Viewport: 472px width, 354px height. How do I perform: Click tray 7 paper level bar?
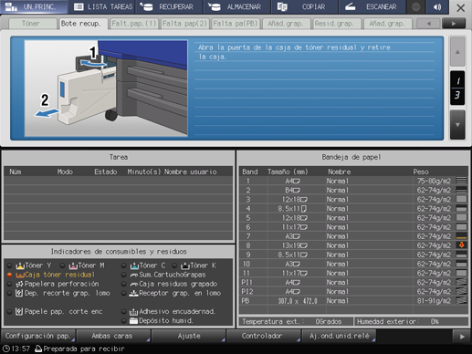[x=462, y=236]
